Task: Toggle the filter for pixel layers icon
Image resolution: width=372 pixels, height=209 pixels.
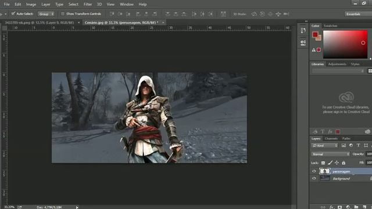Action: pos(344,146)
